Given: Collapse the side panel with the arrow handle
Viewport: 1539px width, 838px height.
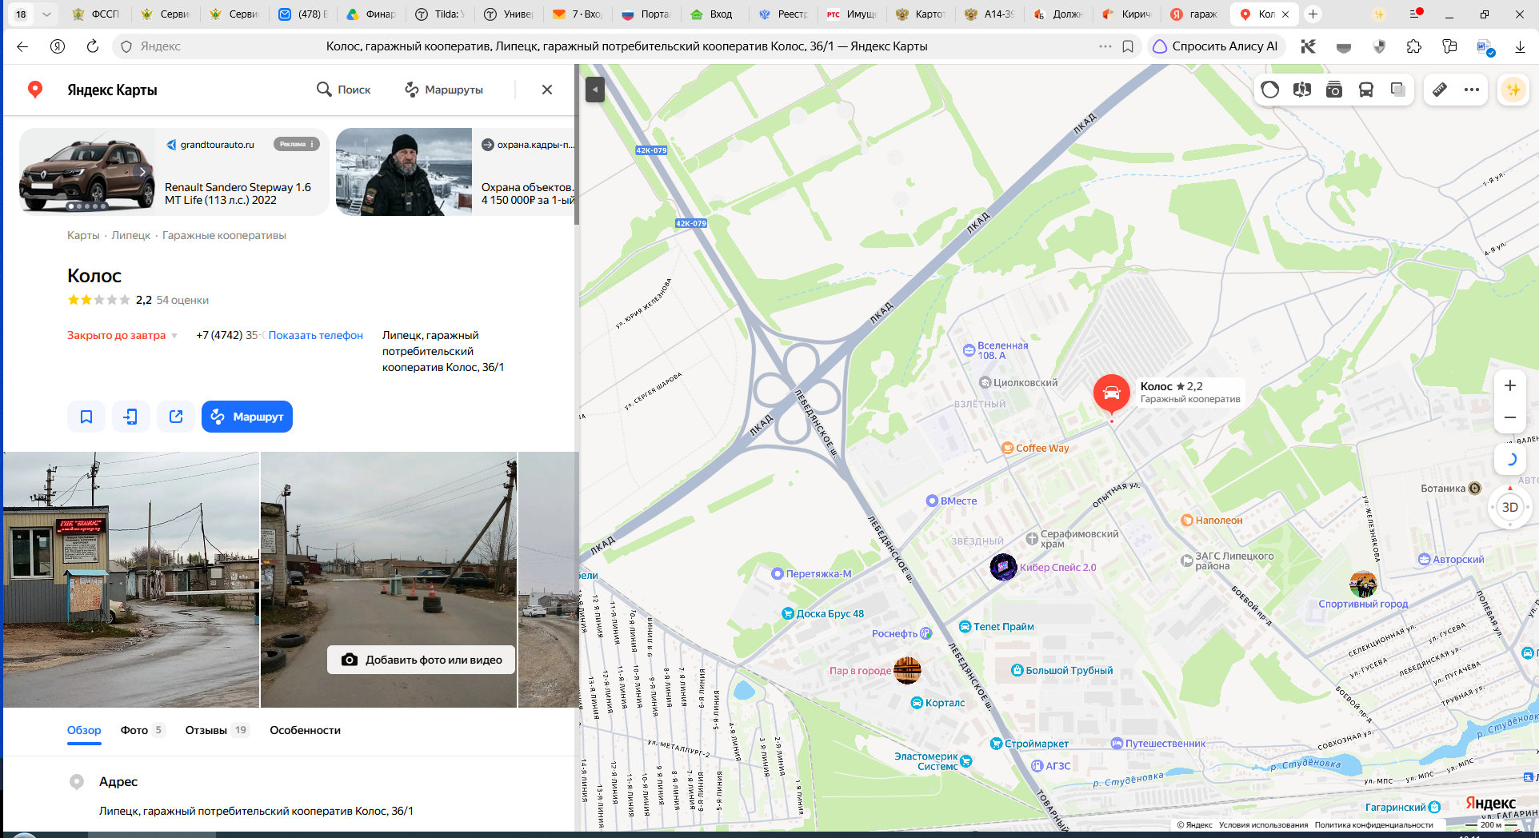Looking at the screenshot, I should click(594, 89).
